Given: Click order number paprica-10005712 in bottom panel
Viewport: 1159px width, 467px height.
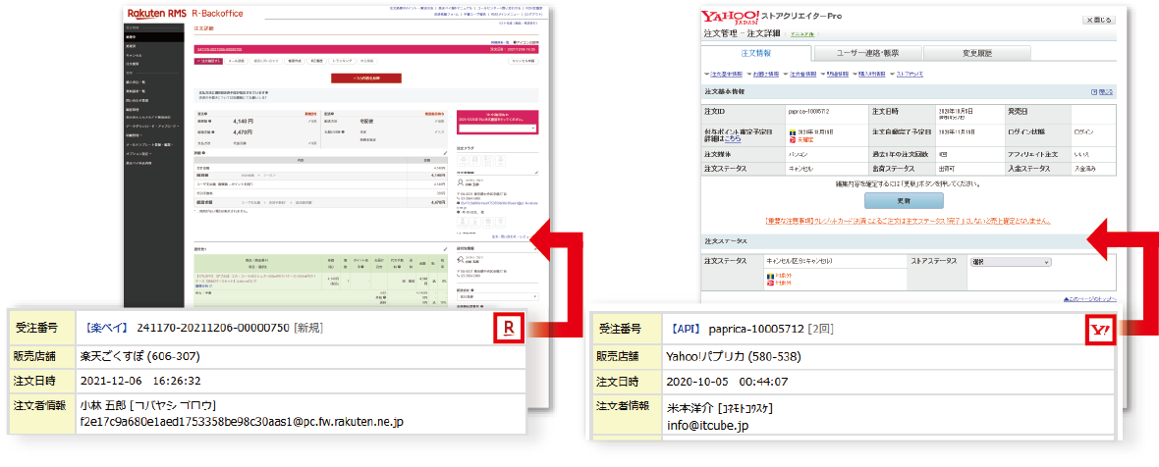Looking at the screenshot, I should (x=757, y=329).
